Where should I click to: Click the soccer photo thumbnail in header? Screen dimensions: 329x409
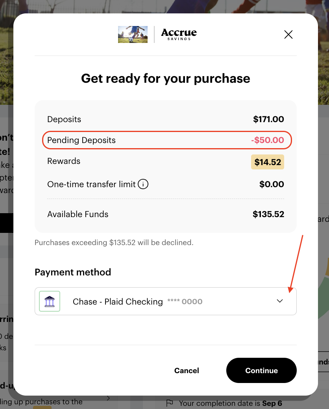click(133, 35)
